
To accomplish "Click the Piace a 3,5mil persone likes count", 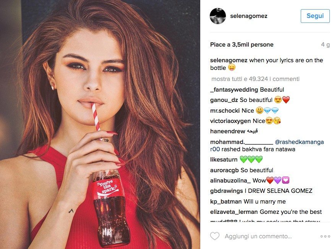I will coord(242,45).
